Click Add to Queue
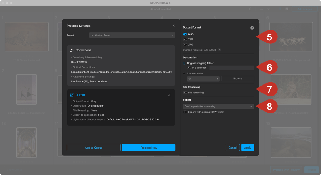 click(93, 148)
